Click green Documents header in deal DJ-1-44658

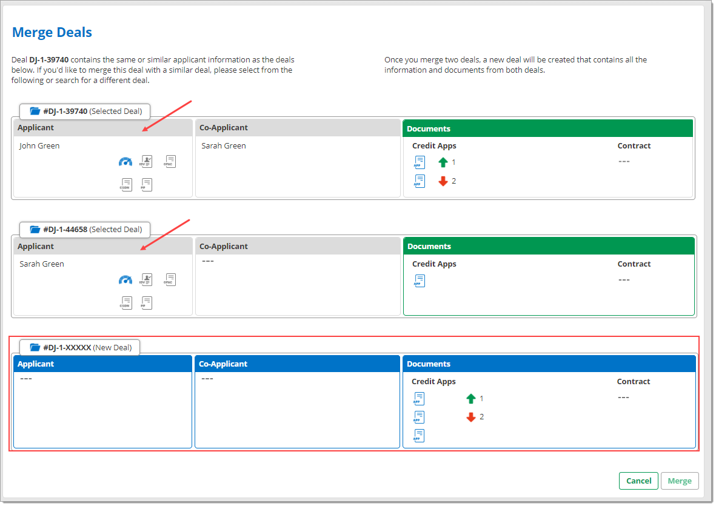[x=549, y=246]
